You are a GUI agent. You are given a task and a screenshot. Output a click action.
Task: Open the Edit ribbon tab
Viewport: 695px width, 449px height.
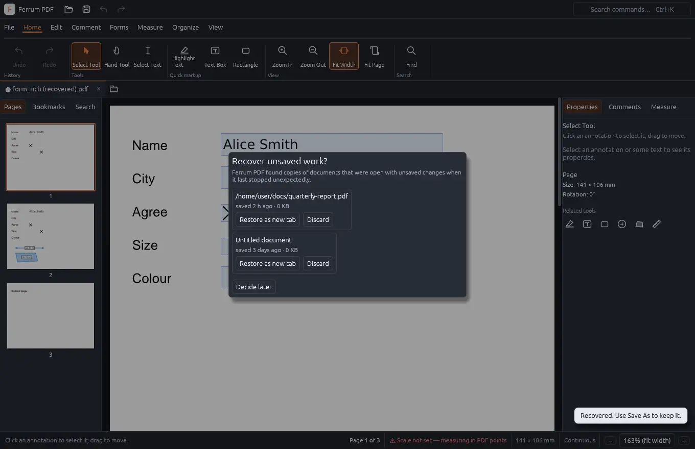click(x=56, y=27)
